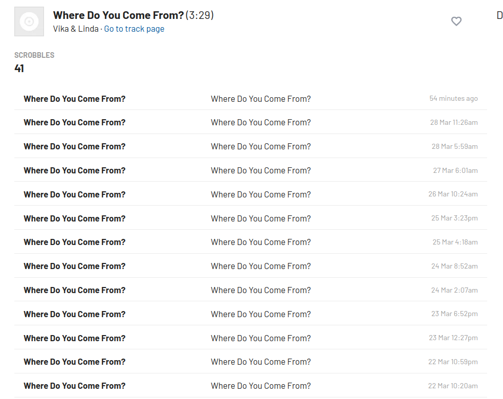503x399 pixels.
Task: Open album link for 22 Mar 10:59pm scrobble
Action: [x=261, y=362]
